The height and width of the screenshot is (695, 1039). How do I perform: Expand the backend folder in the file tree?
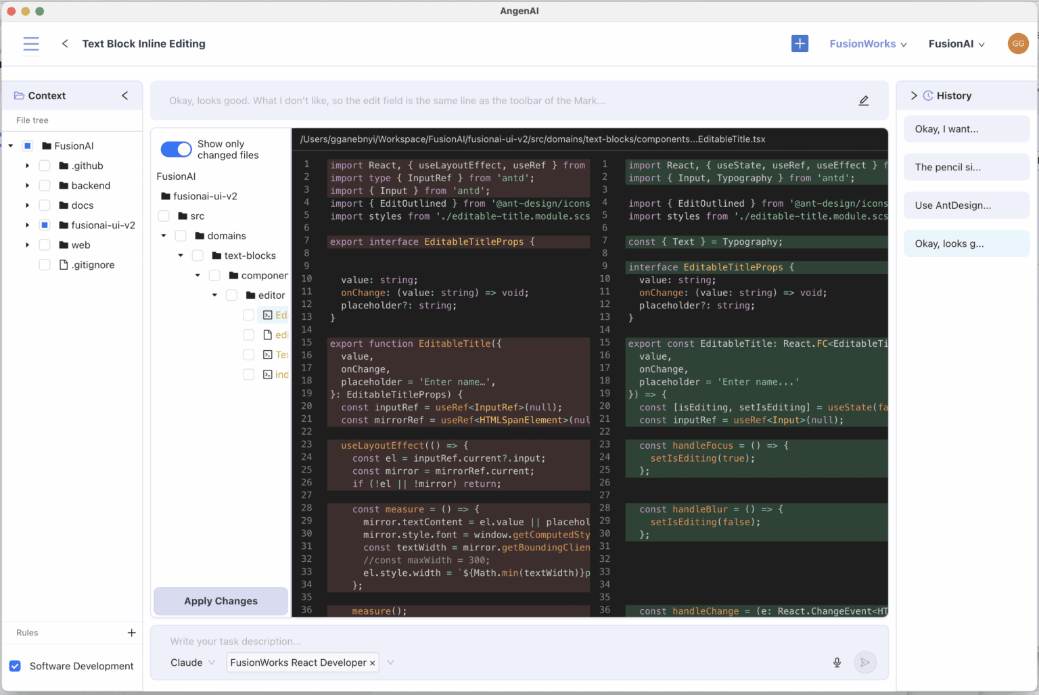27,185
